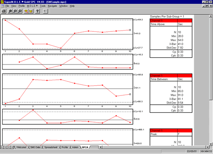Click next-tab navigation arrow button
213x154 pixels.
click(9, 147)
